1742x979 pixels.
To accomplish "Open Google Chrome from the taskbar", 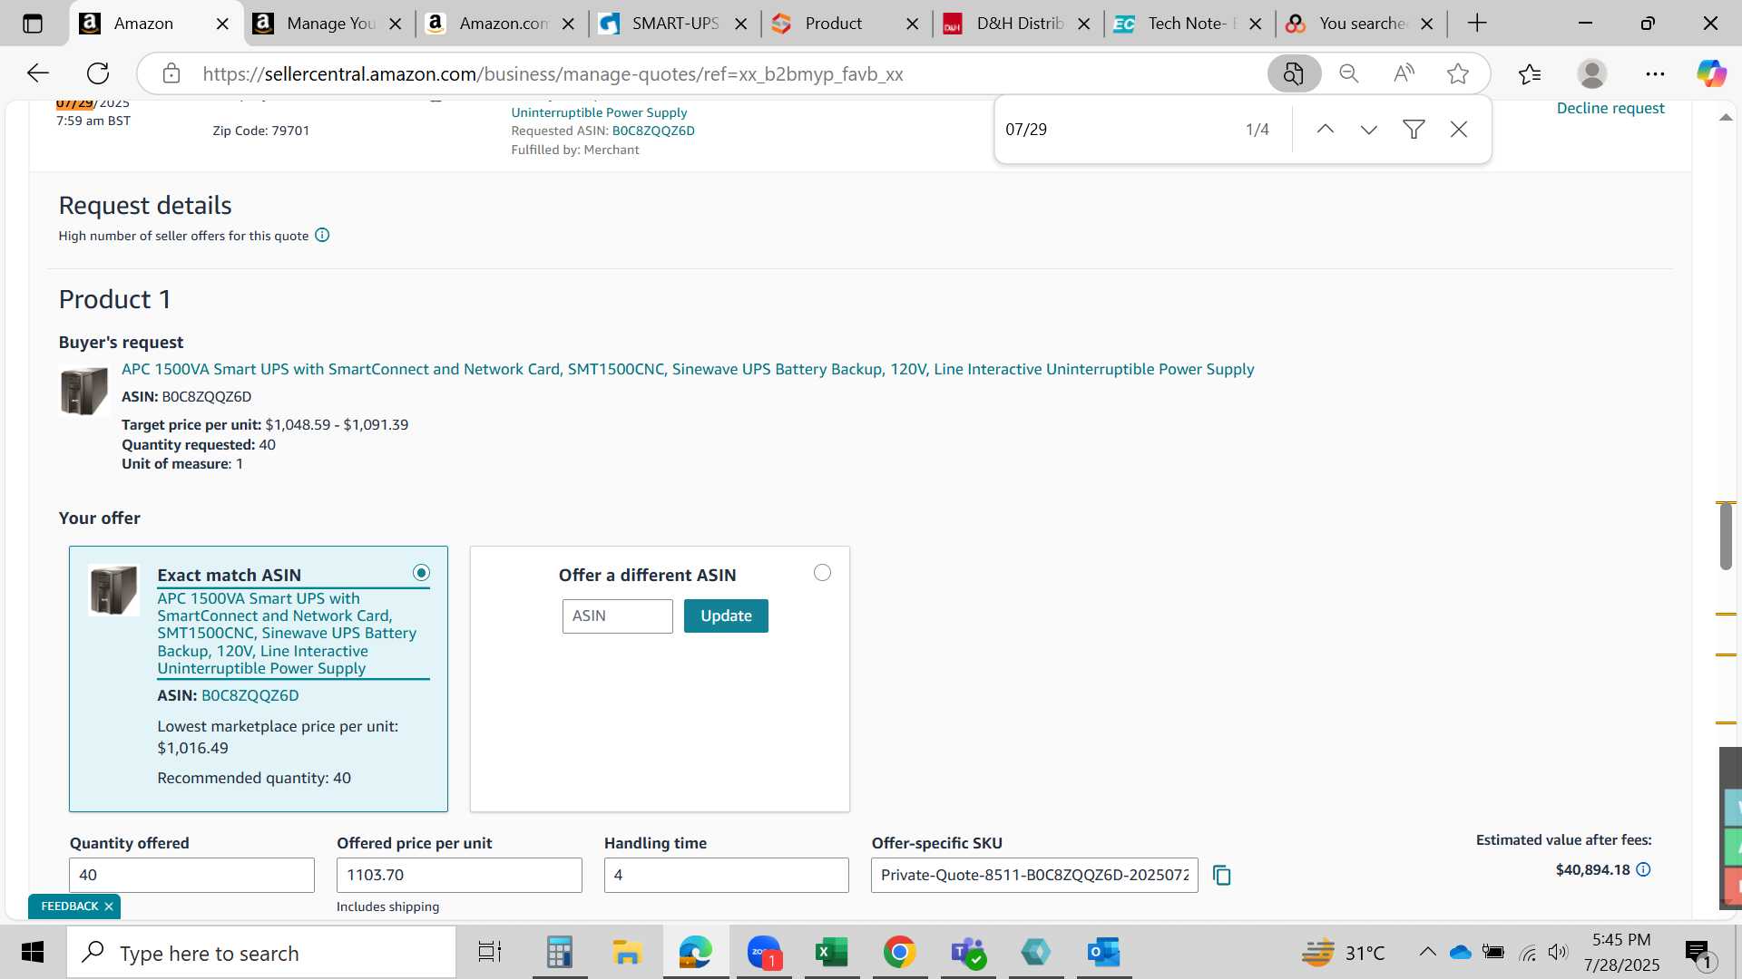I will 899,953.
